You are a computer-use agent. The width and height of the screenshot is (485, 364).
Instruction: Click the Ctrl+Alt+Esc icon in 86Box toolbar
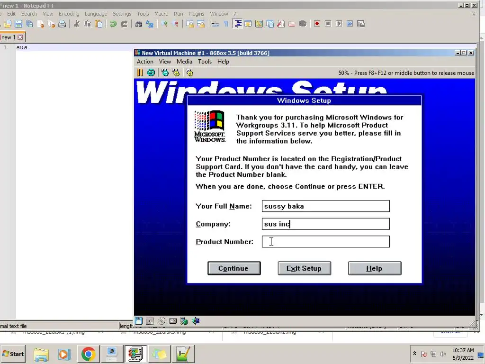(x=176, y=73)
